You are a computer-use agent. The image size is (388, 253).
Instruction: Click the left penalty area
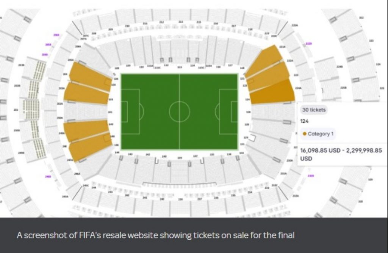[x=130, y=112]
